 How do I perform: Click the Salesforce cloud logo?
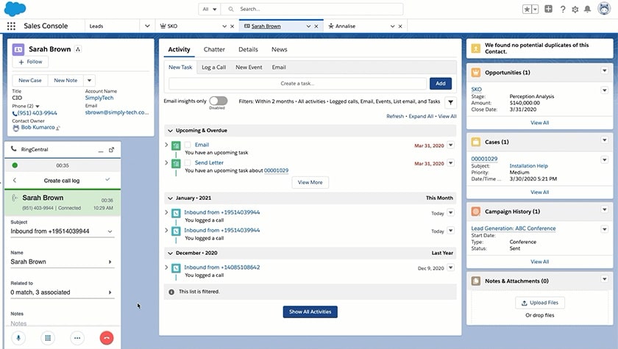point(15,9)
